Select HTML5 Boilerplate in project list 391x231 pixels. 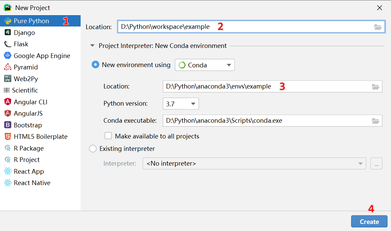(40, 136)
